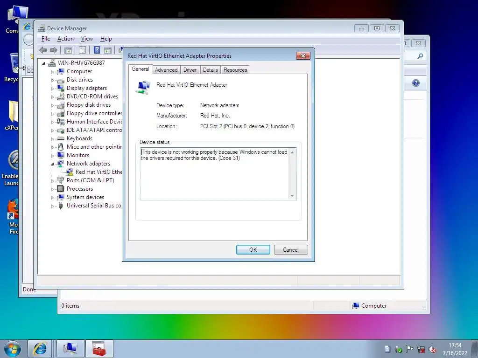Select the Monitors category icon
The width and height of the screenshot is (478, 358).
pos(61,155)
